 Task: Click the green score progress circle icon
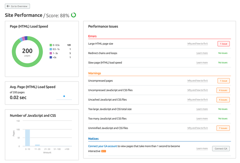tap(73, 15)
